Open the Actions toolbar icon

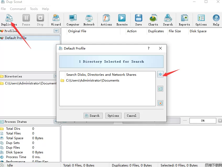pos(106,20)
